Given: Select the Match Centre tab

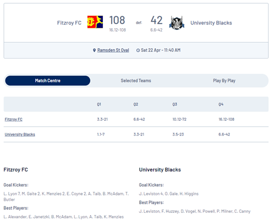Looking at the screenshot, I should click(x=48, y=81).
